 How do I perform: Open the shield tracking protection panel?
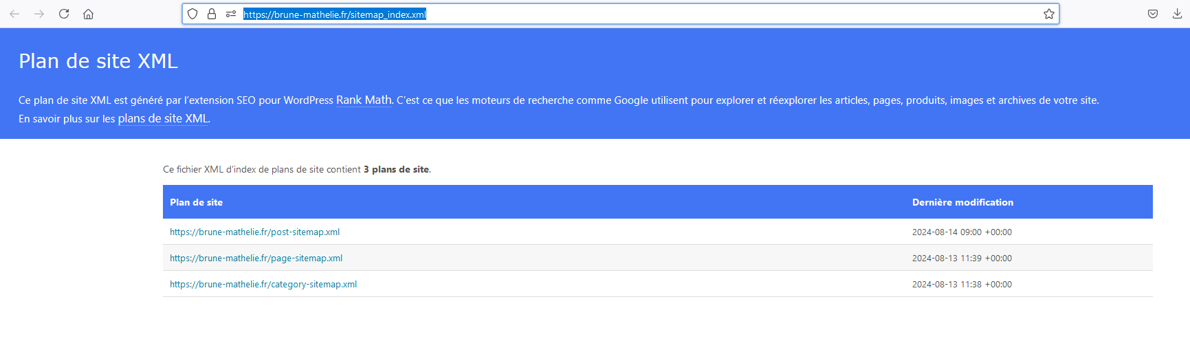(x=192, y=14)
